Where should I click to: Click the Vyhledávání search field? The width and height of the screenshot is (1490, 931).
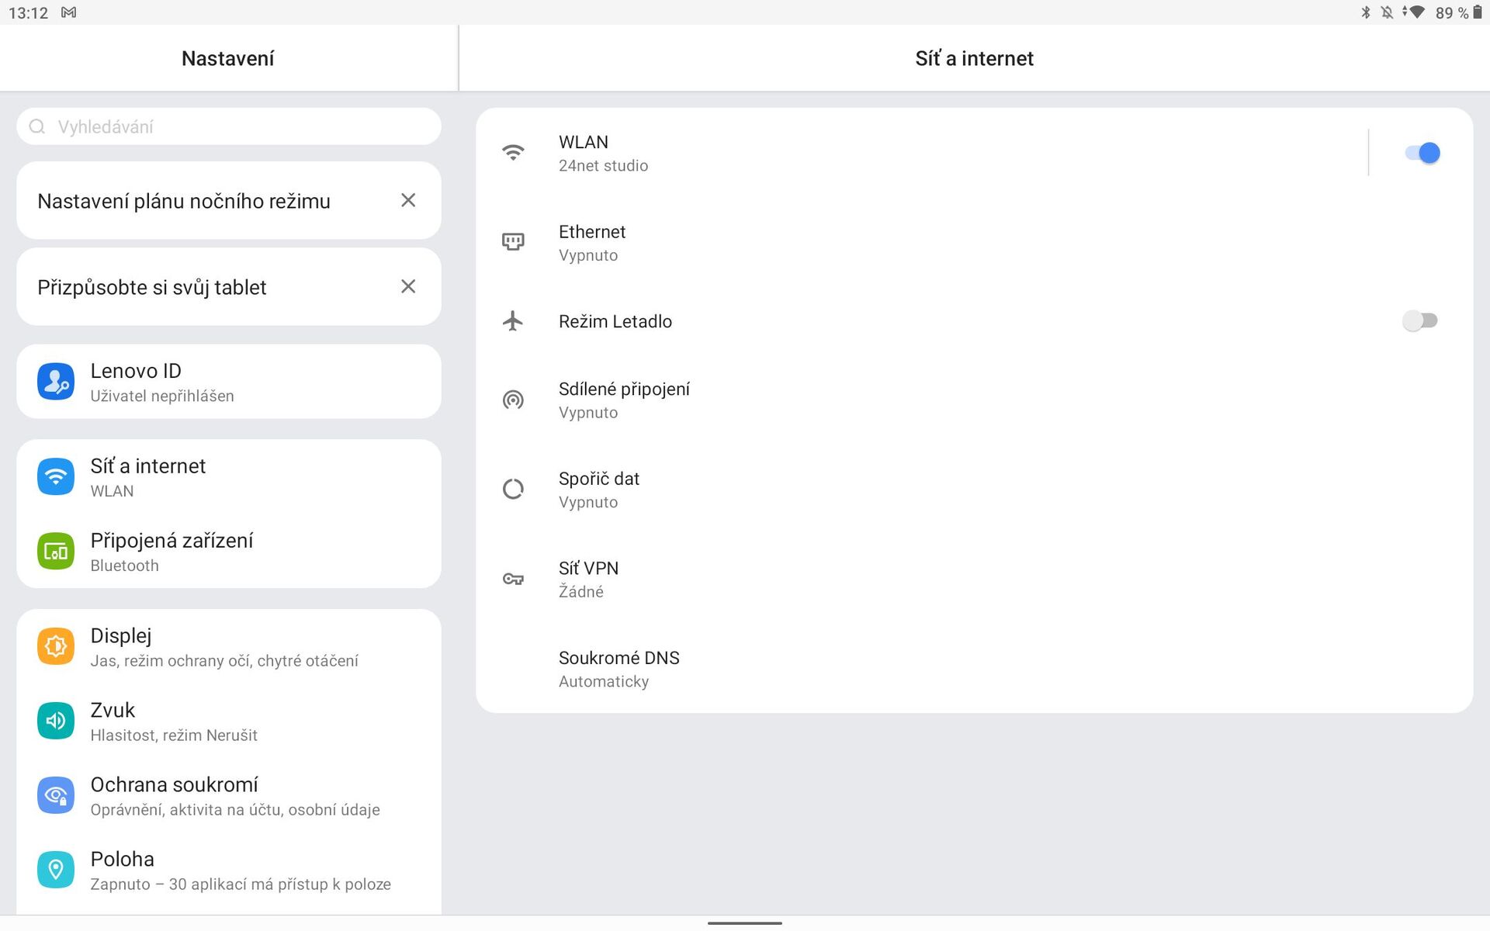click(229, 126)
